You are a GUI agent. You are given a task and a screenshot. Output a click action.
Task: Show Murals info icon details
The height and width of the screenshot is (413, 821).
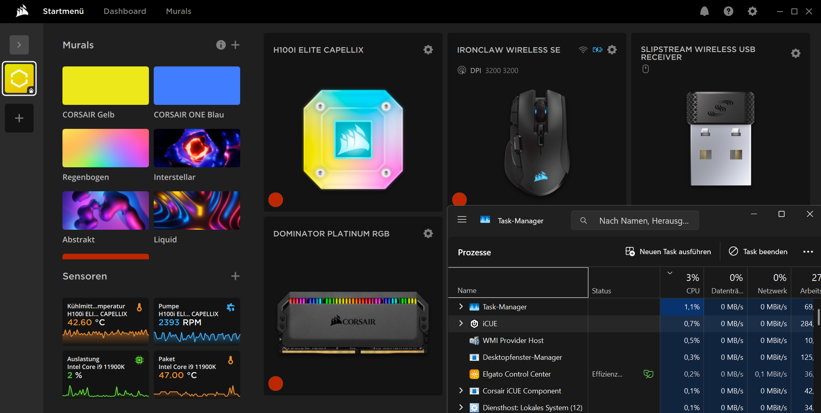(221, 45)
